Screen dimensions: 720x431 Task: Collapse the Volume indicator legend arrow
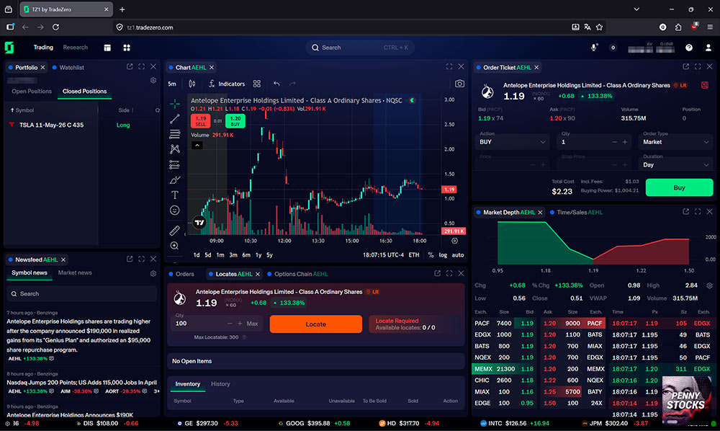pos(197,145)
